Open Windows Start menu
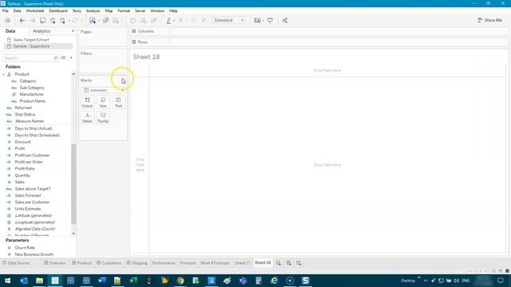511x287 pixels. point(7,281)
